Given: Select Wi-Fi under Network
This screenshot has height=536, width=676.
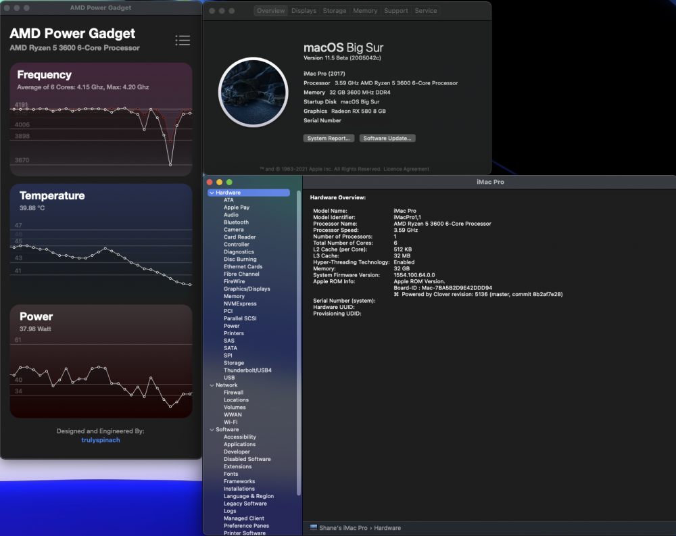Looking at the screenshot, I should (x=231, y=422).
